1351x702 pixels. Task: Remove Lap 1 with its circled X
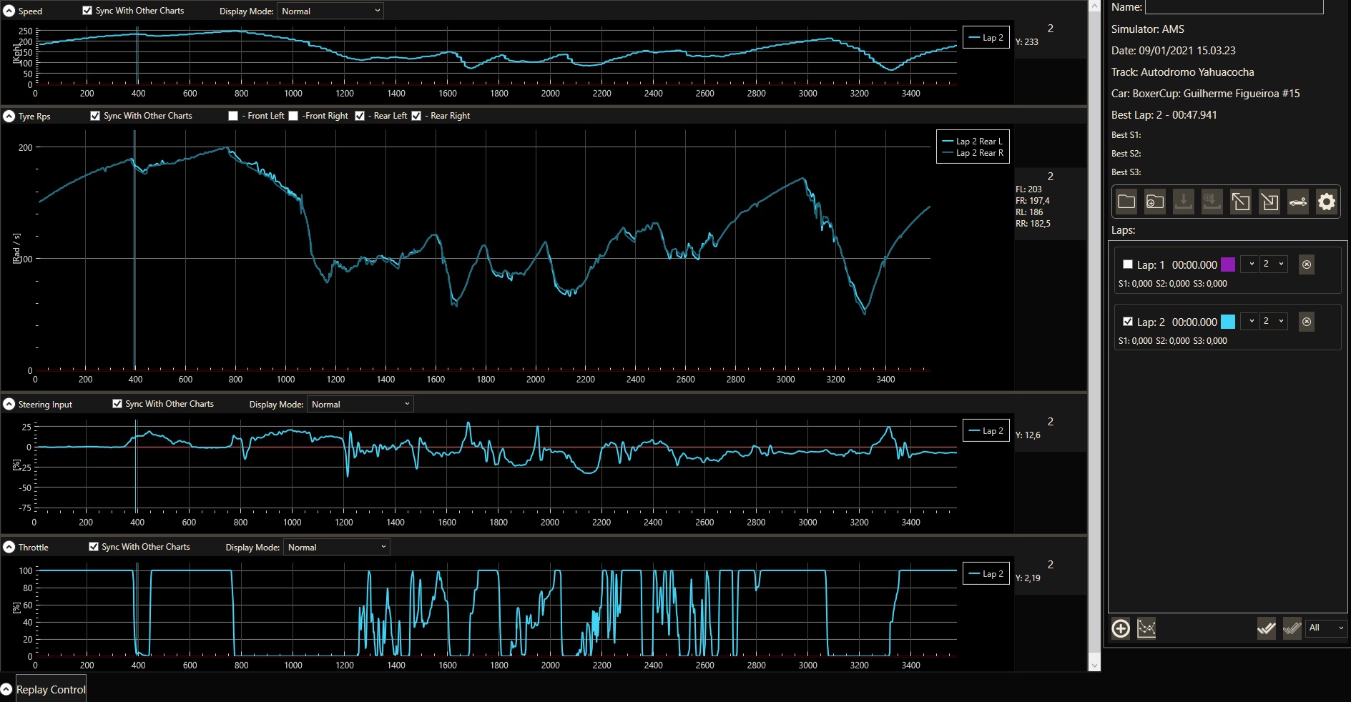pyautogui.click(x=1307, y=265)
